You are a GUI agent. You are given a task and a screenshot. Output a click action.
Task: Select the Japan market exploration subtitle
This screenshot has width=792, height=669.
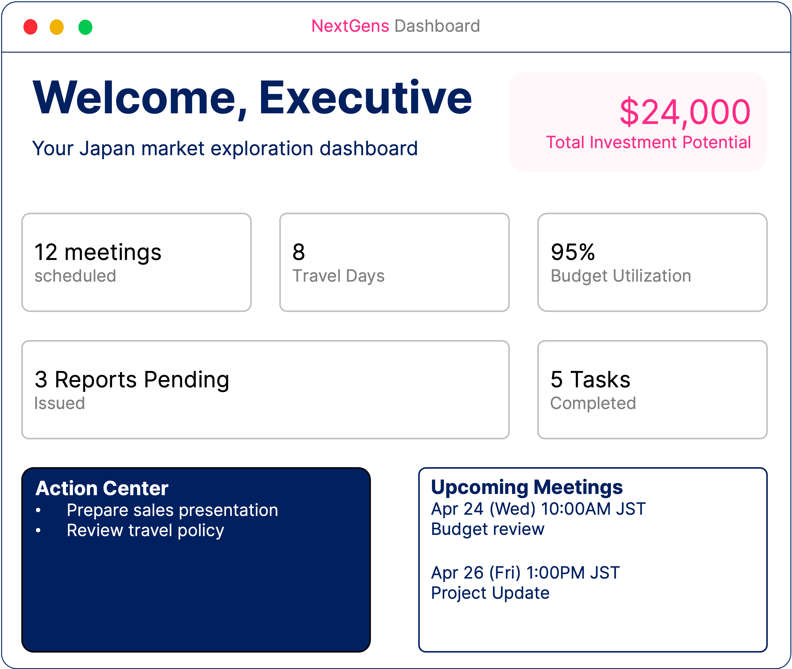(x=225, y=148)
